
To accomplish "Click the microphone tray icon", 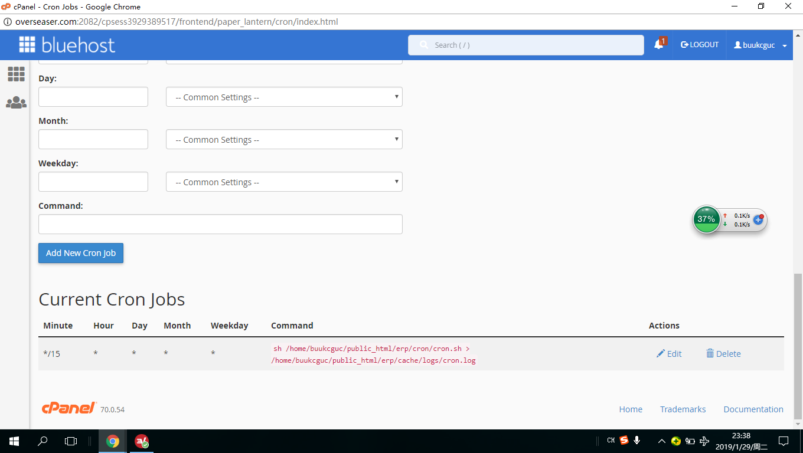I will [x=637, y=441].
